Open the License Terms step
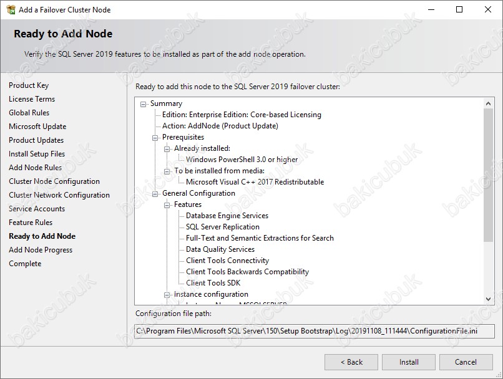Screen dimensions: 503x379 [32, 99]
